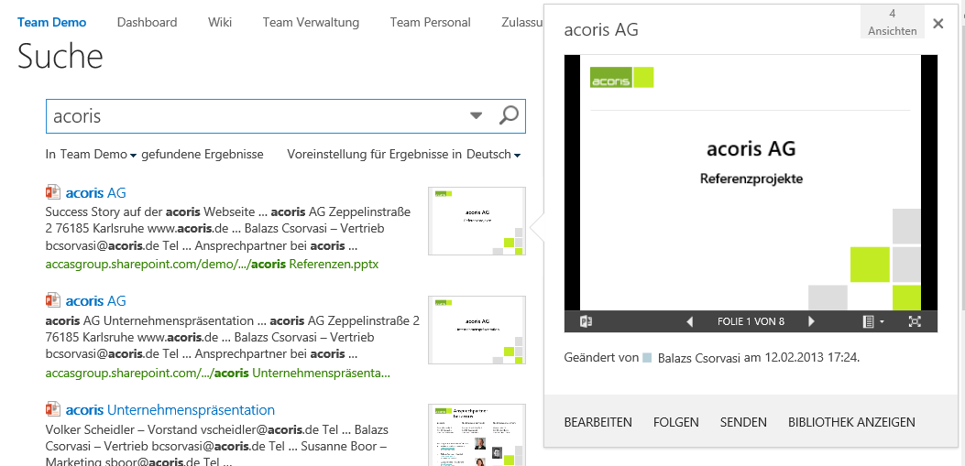The image size is (965, 466).
Task: Select Team Personal in top navigation
Action: [430, 23]
